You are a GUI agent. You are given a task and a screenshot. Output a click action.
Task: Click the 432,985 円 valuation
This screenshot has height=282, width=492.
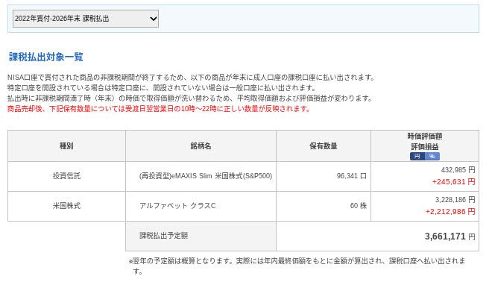458,170
